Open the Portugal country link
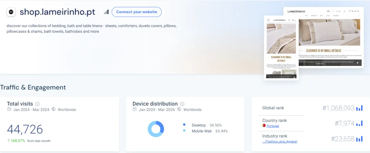 coord(273,126)
